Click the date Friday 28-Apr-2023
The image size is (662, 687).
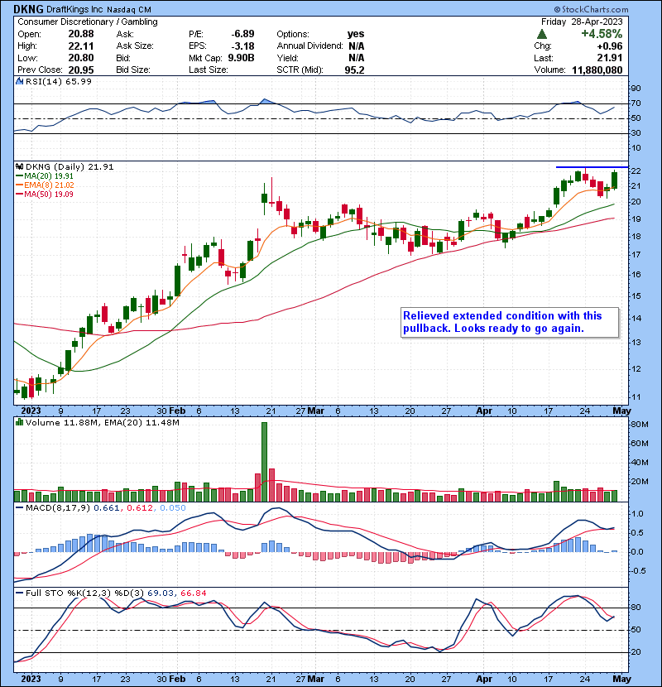[x=582, y=22]
